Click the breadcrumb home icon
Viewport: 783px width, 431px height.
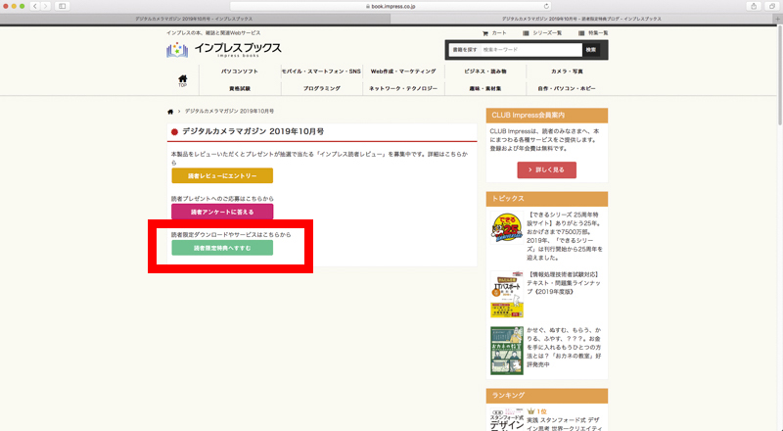pos(170,112)
